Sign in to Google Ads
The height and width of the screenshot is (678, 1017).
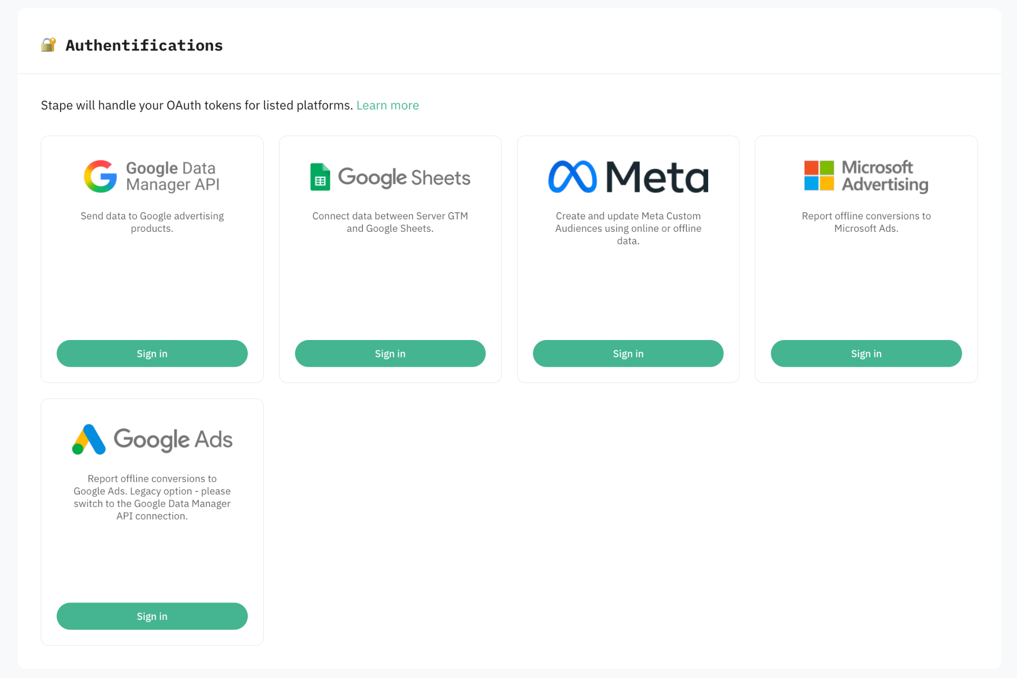click(x=152, y=616)
